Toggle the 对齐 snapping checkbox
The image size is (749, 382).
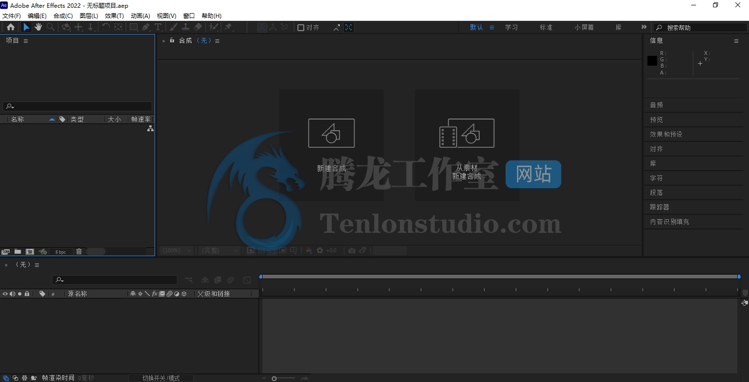[x=301, y=28]
